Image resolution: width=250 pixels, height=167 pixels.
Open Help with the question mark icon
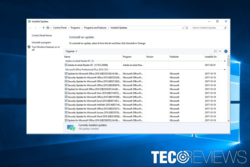(x=226, y=51)
